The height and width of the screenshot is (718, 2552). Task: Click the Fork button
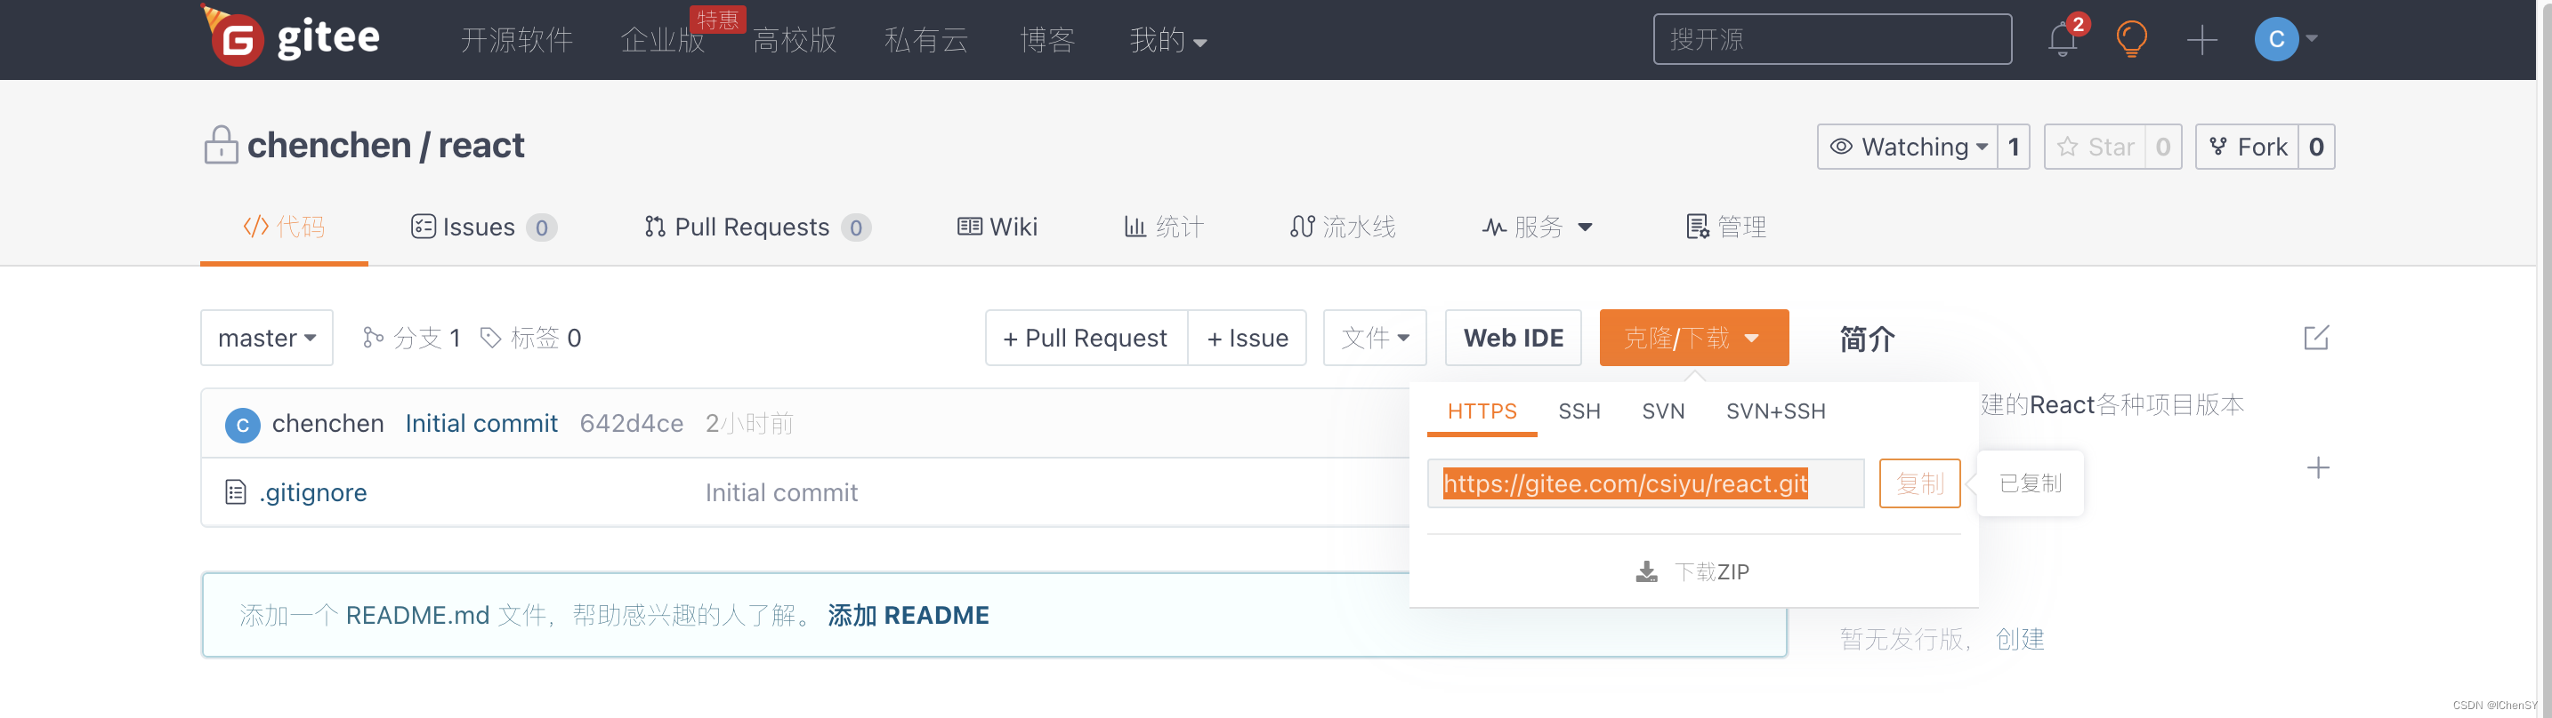[x=2247, y=147]
